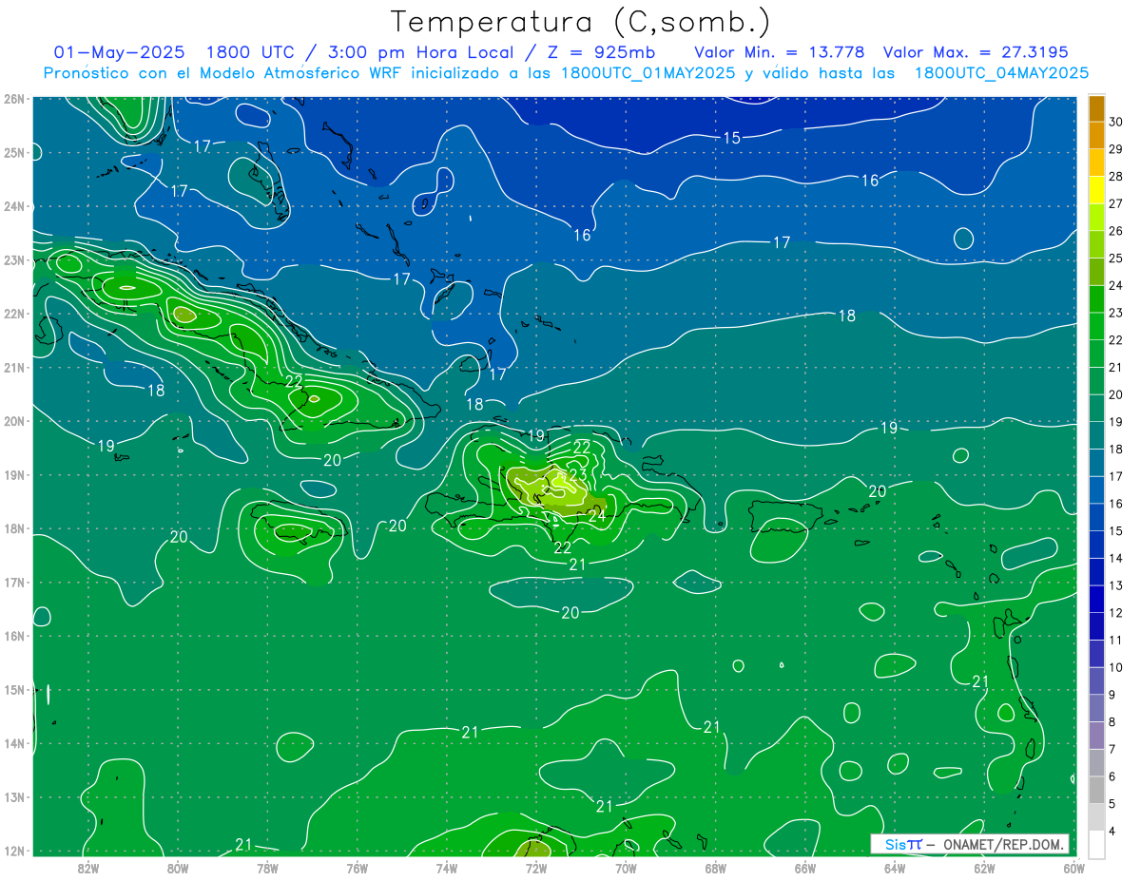The width and height of the screenshot is (1141, 881).
Task: Click the 23N latitude axis label
Action: tap(14, 259)
